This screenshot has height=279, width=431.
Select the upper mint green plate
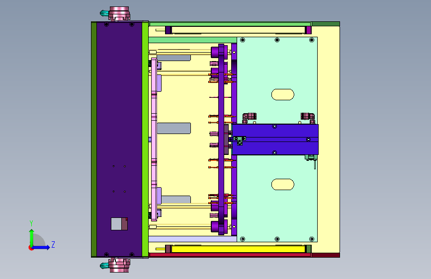(x=277, y=80)
